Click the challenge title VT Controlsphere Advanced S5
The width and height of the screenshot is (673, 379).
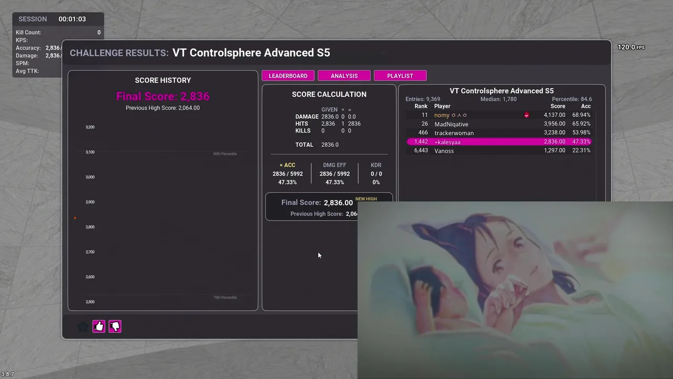coord(251,53)
